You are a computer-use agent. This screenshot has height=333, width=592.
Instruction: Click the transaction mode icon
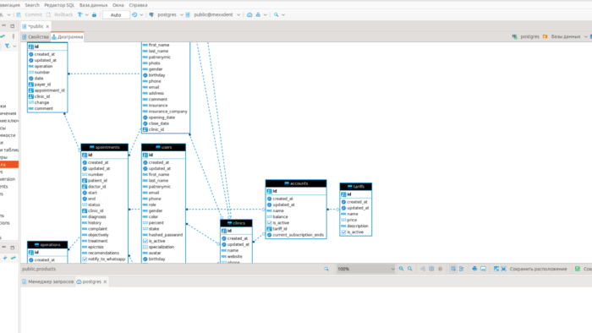[80, 14]
